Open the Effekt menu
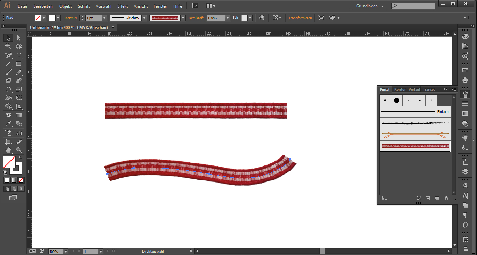This screenshot has height=255, width=477. [122, 6]
